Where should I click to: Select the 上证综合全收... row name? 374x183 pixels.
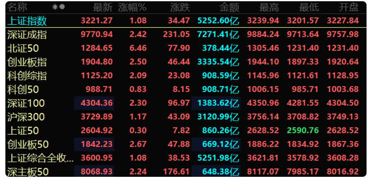click(x=41, y=158)
